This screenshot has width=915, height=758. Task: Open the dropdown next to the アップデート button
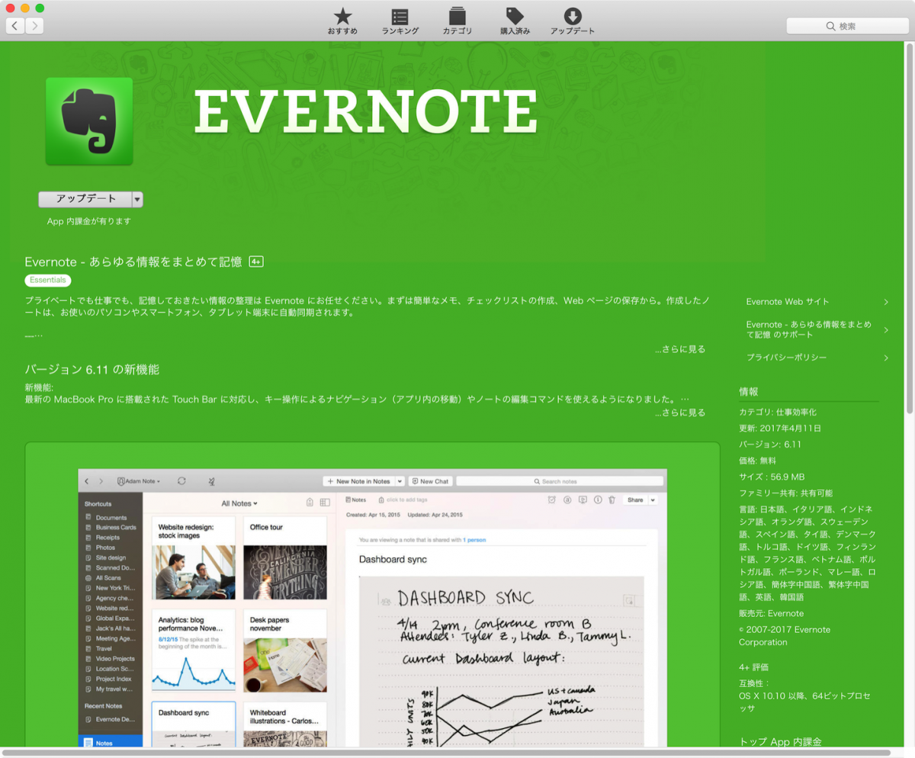(x=136, y=198)
